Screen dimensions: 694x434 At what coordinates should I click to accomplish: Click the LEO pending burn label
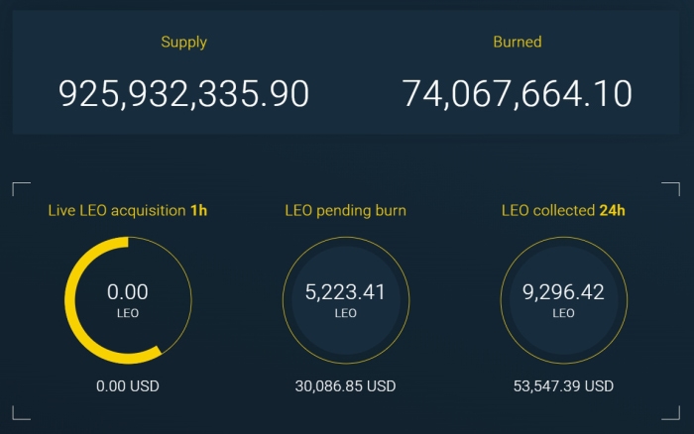click(x=345, y=211)
